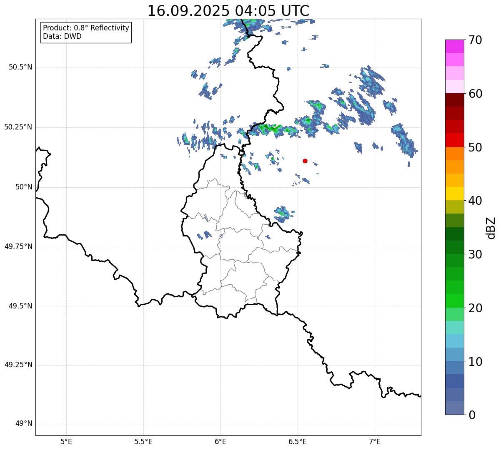The image size is (501, 450).
Task: Click the 7°E longitude label
Action: click(x=375, y=441)
